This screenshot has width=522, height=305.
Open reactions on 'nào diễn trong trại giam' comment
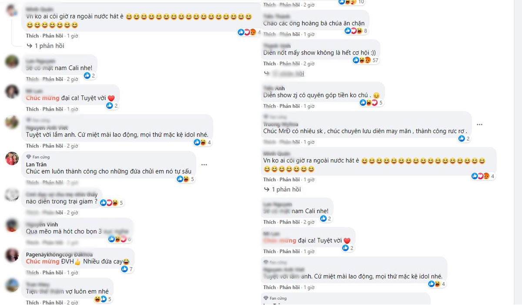coord(111,202)
